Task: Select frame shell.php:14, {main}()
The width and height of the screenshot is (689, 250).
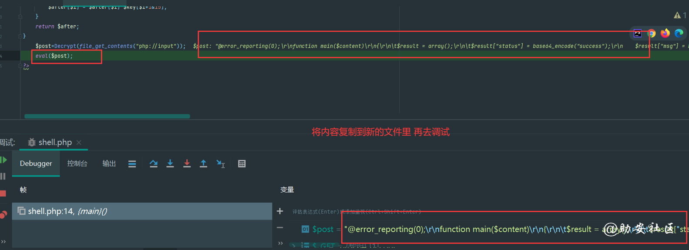Action: 142,211
